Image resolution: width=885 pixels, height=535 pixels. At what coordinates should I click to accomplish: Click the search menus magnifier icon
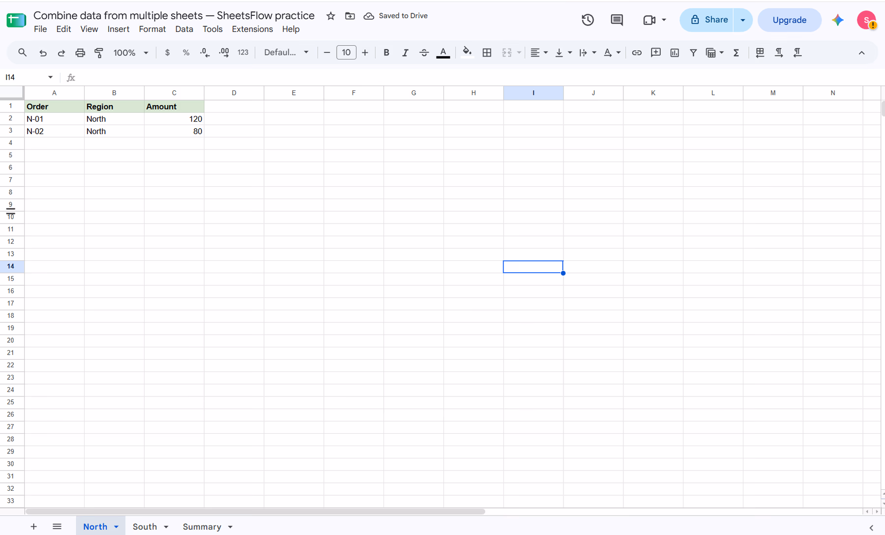point(22,53)
